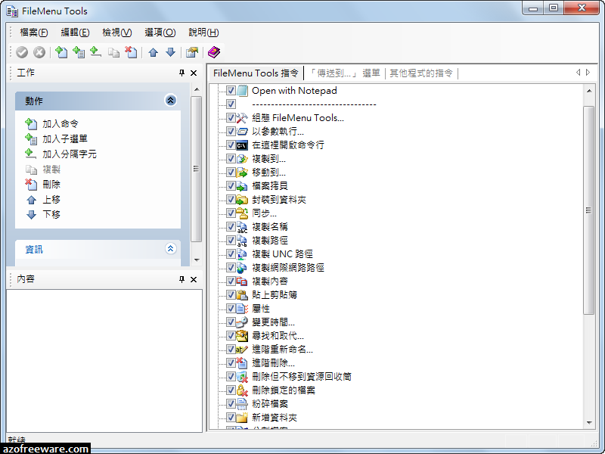Open the 選項(O) menu
Viewport: 605px width, 454px height.
tap(160, 33)
